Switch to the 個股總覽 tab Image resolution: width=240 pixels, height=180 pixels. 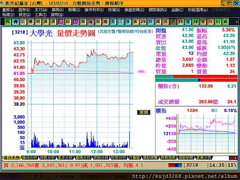pyautogui.click(x=150, y=158)
